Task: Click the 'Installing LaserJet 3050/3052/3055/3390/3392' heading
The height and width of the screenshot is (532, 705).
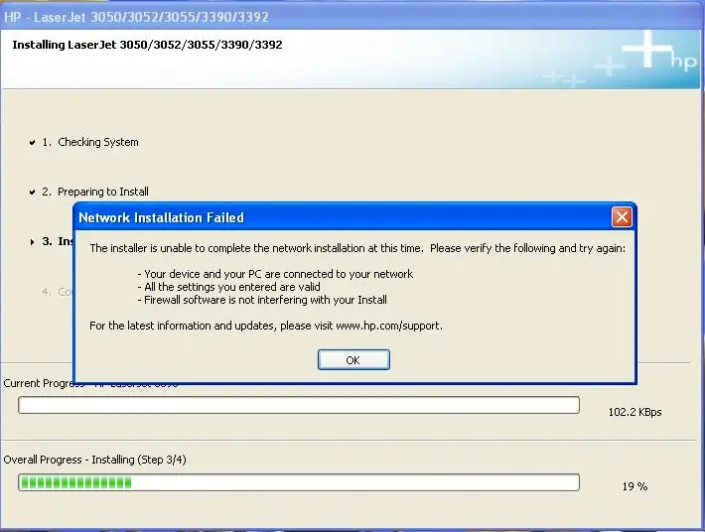Action: pyautogui.click(x=148, y=45)
